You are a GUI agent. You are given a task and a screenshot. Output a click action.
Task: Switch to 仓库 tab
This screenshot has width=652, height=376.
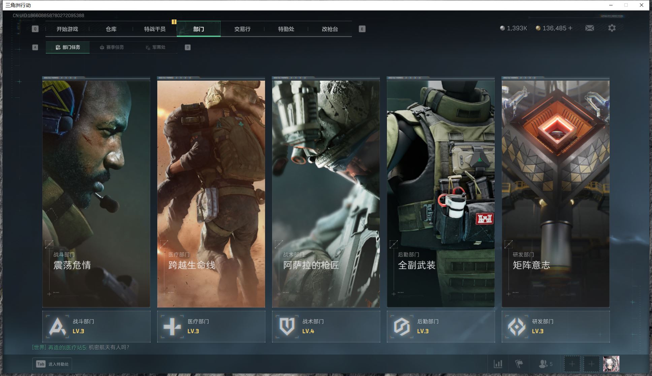[111, 29]
